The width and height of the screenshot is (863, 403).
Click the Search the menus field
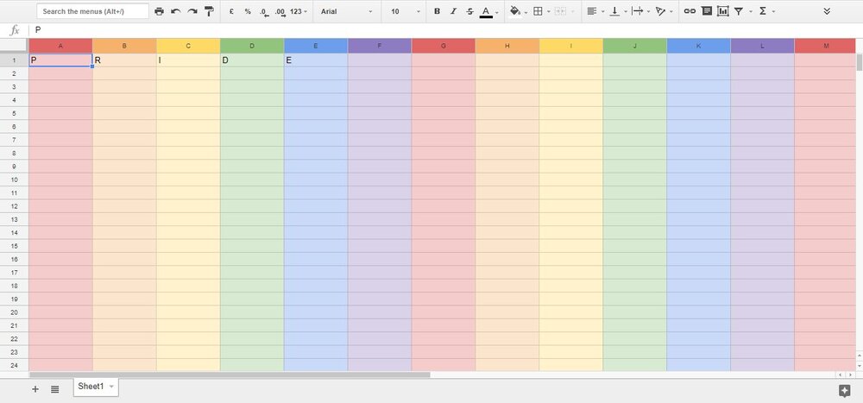[x=92, y=11]
